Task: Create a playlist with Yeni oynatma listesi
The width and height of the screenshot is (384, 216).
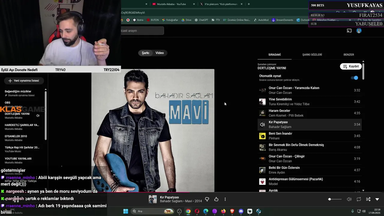Action: point(24,81)
